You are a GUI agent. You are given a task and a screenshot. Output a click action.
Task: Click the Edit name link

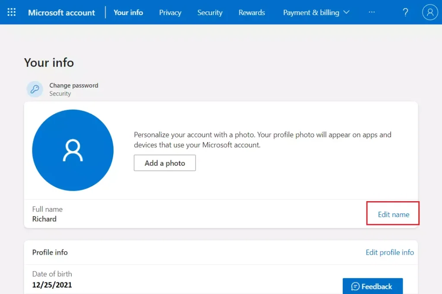[394, 215]
